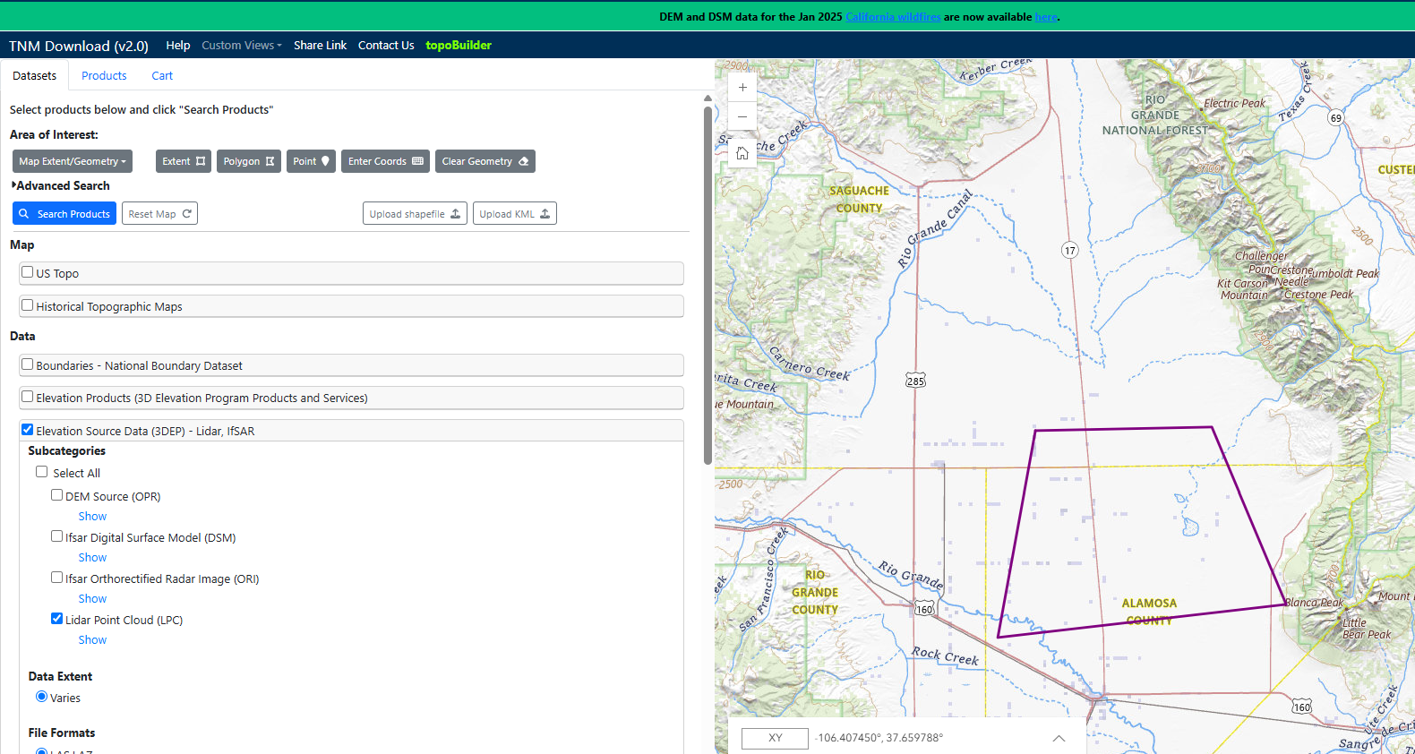
Task: Click the Extent draw tool
Action: pos(183,161)
